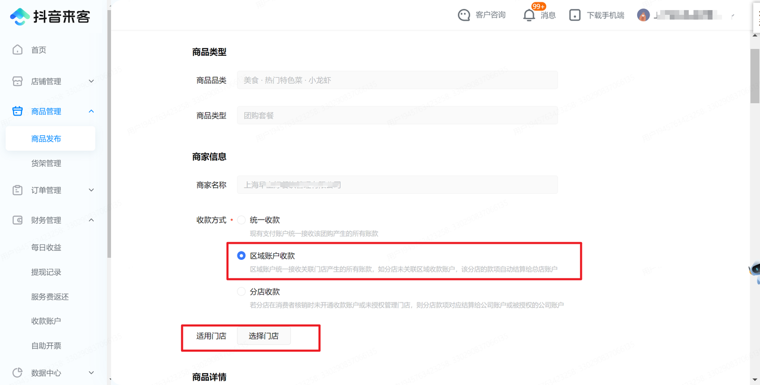Screen dimensions: 760x385
Task: Click the 店铺管理 shop icon
Action: click(18, 81)
